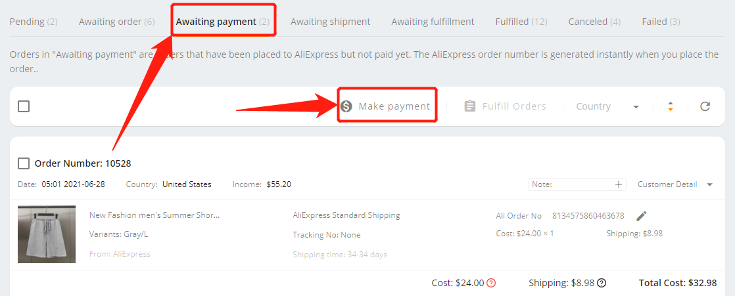Check the Order Number 10528 checkbox
735x296 pixels.
pos(24,163)
